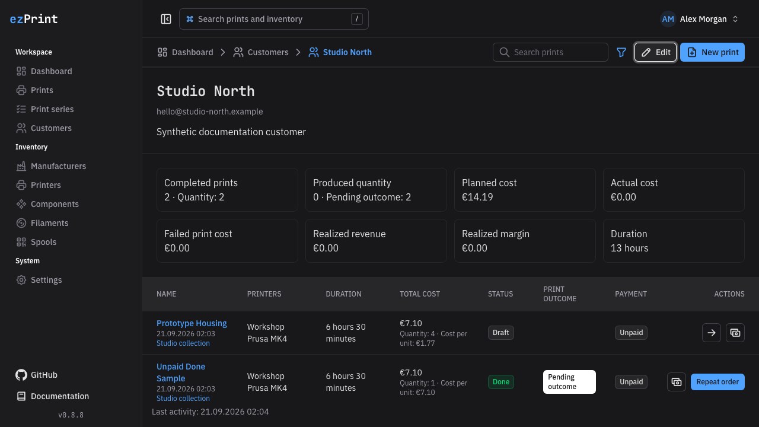Click the Duration 13 hours card
759x427 pixels.
pos(674,241)
